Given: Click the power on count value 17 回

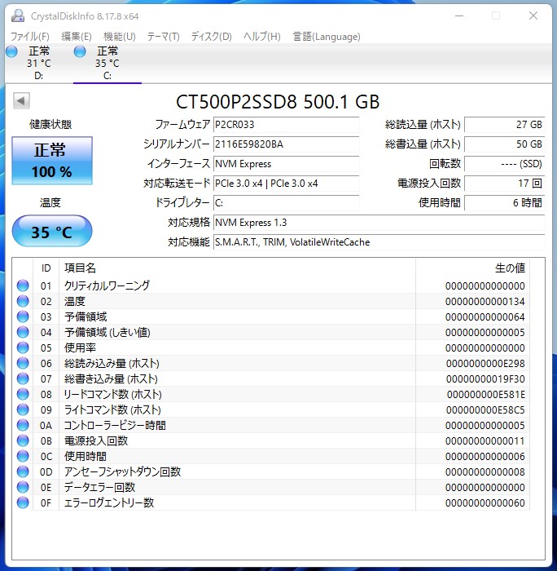Looking at the screenshot, I should pos(505,184).
